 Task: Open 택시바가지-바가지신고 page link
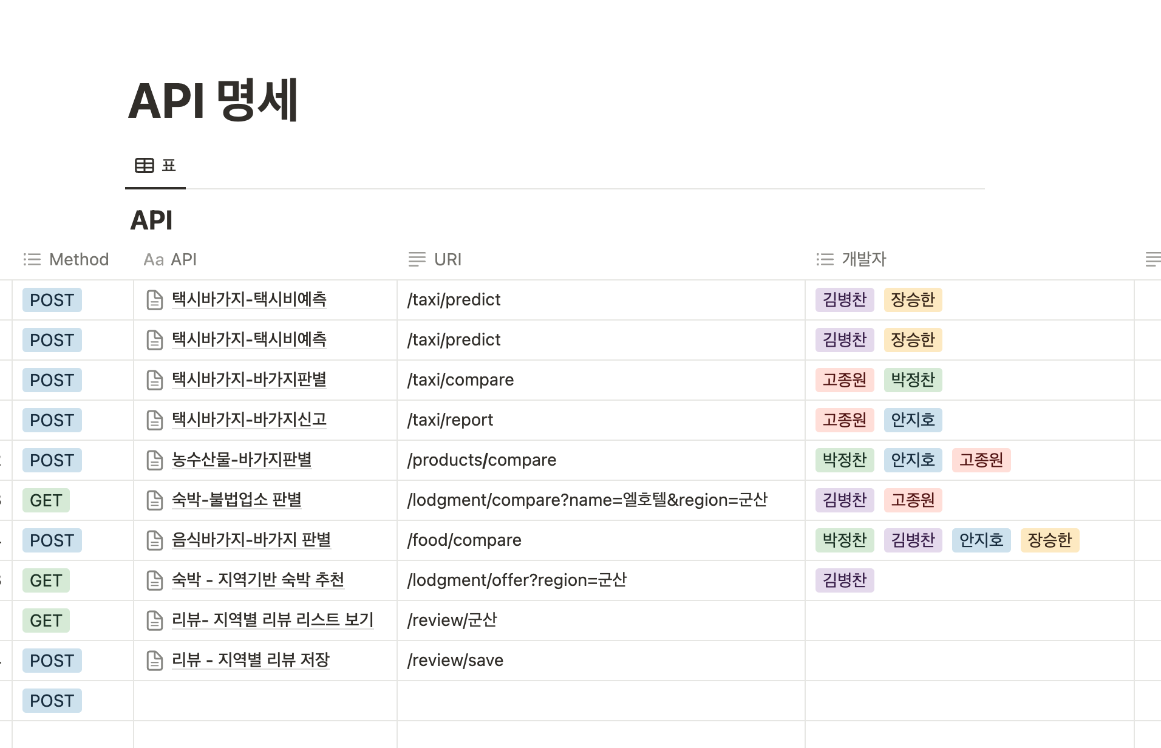click(249, 420)
